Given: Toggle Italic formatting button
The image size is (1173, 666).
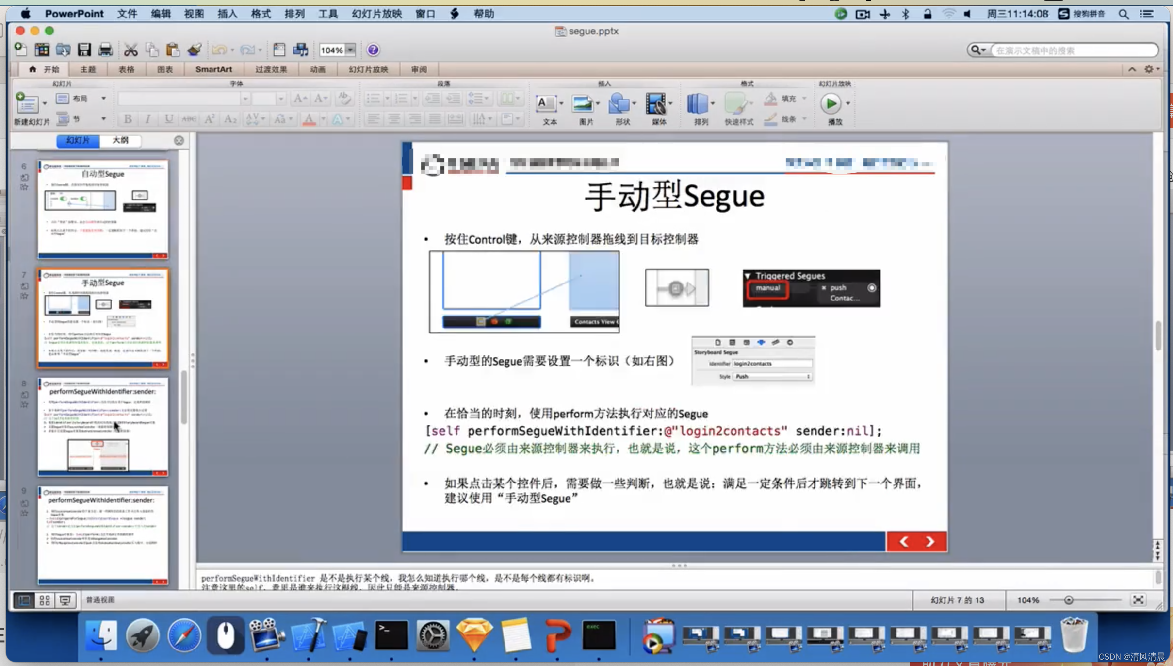Looking at the screenshot, I should point(148,119).
